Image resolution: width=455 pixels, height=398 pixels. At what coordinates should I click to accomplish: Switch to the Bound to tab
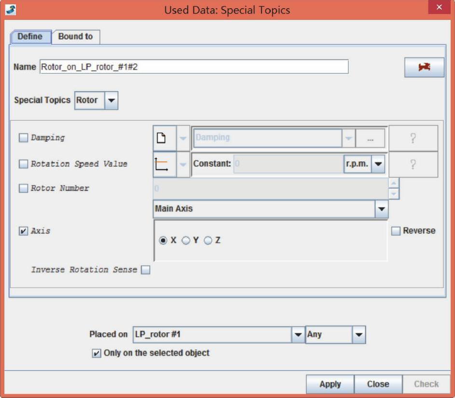coord(75,37)
